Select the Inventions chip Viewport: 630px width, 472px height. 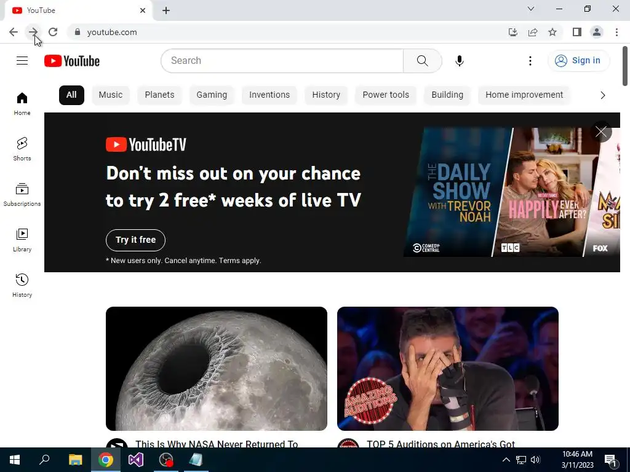click(x=269, y=95)
